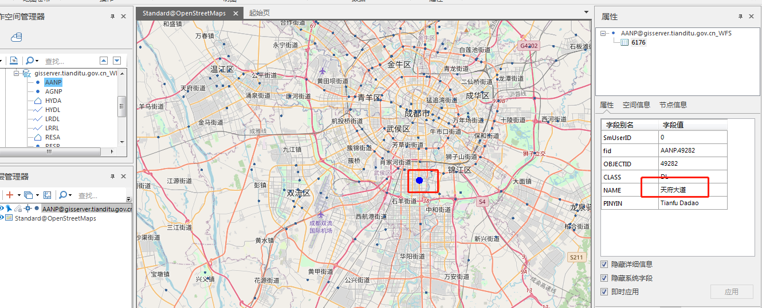Close the Standard@OpenStreetMaps tab

236,13
